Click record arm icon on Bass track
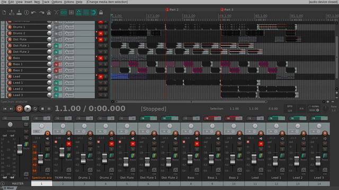 [10, 58]
